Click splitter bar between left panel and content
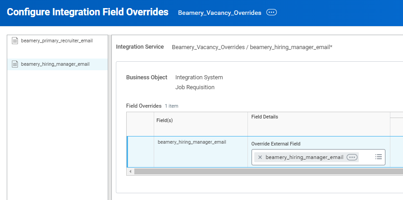403x200 pixels. pos(110,117)
